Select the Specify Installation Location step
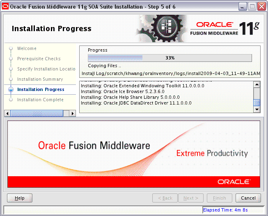The image size is (268, 216). point(46,69)
